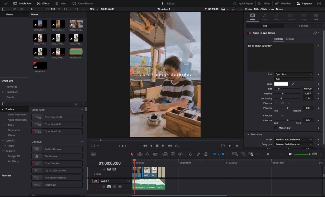Click the white Color swatch
The width and height of the screenshot is (325, 197).
click(281, 84)
